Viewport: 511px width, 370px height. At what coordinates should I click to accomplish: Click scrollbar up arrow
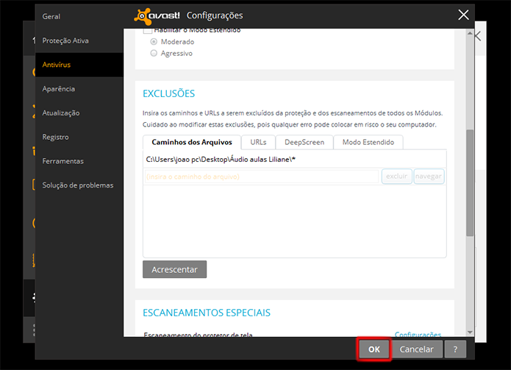470,33
